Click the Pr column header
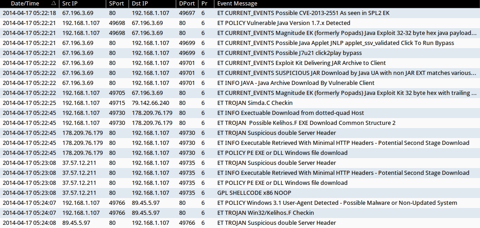This screenshot has width=480, height=228. pyautogui.click(x=205, y=3)
